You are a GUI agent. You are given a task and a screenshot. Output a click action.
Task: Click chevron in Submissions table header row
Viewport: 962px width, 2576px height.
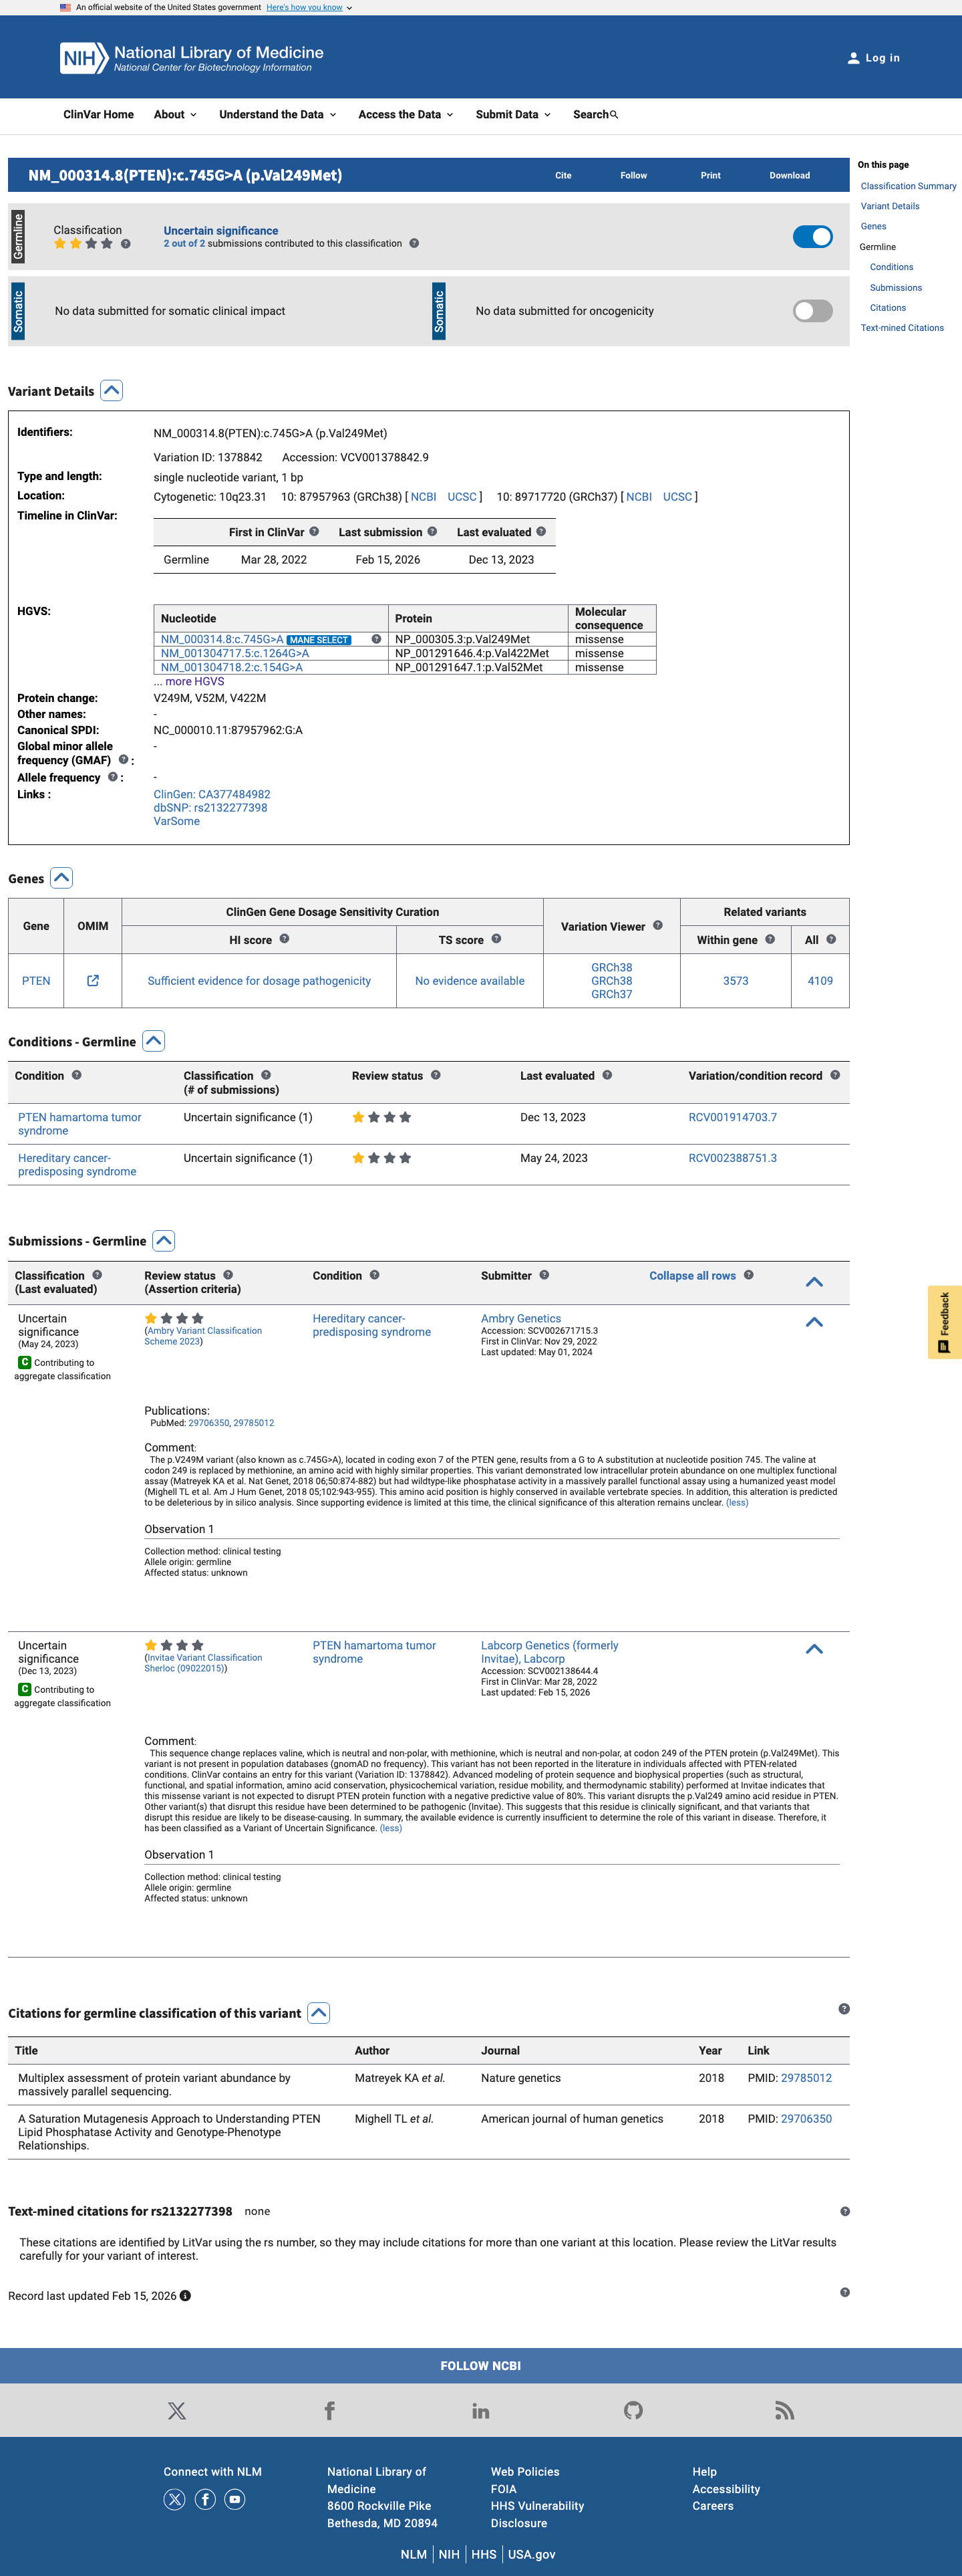[814, 1282]
